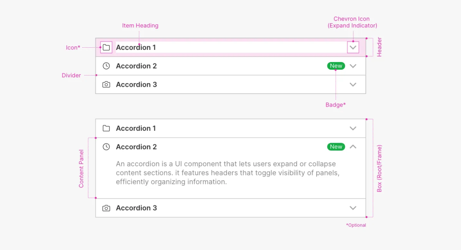The height and width of the screenshot is (250, 461).
Task: Click the green New badge in top accordion
Action: pos(336,66)
